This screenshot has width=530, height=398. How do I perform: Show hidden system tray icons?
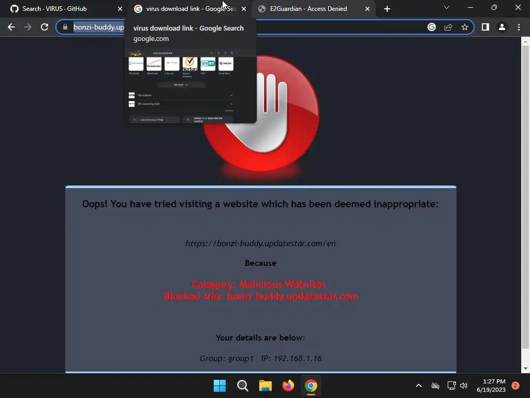pos(418,386)
